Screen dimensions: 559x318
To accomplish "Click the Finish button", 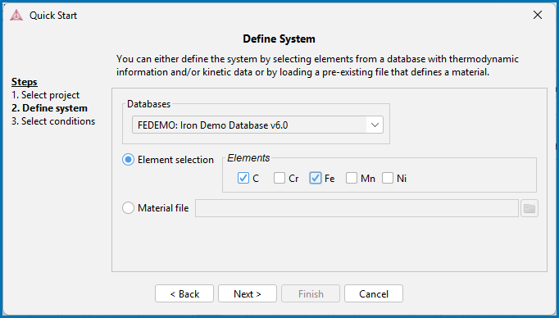I will [311, 293].
